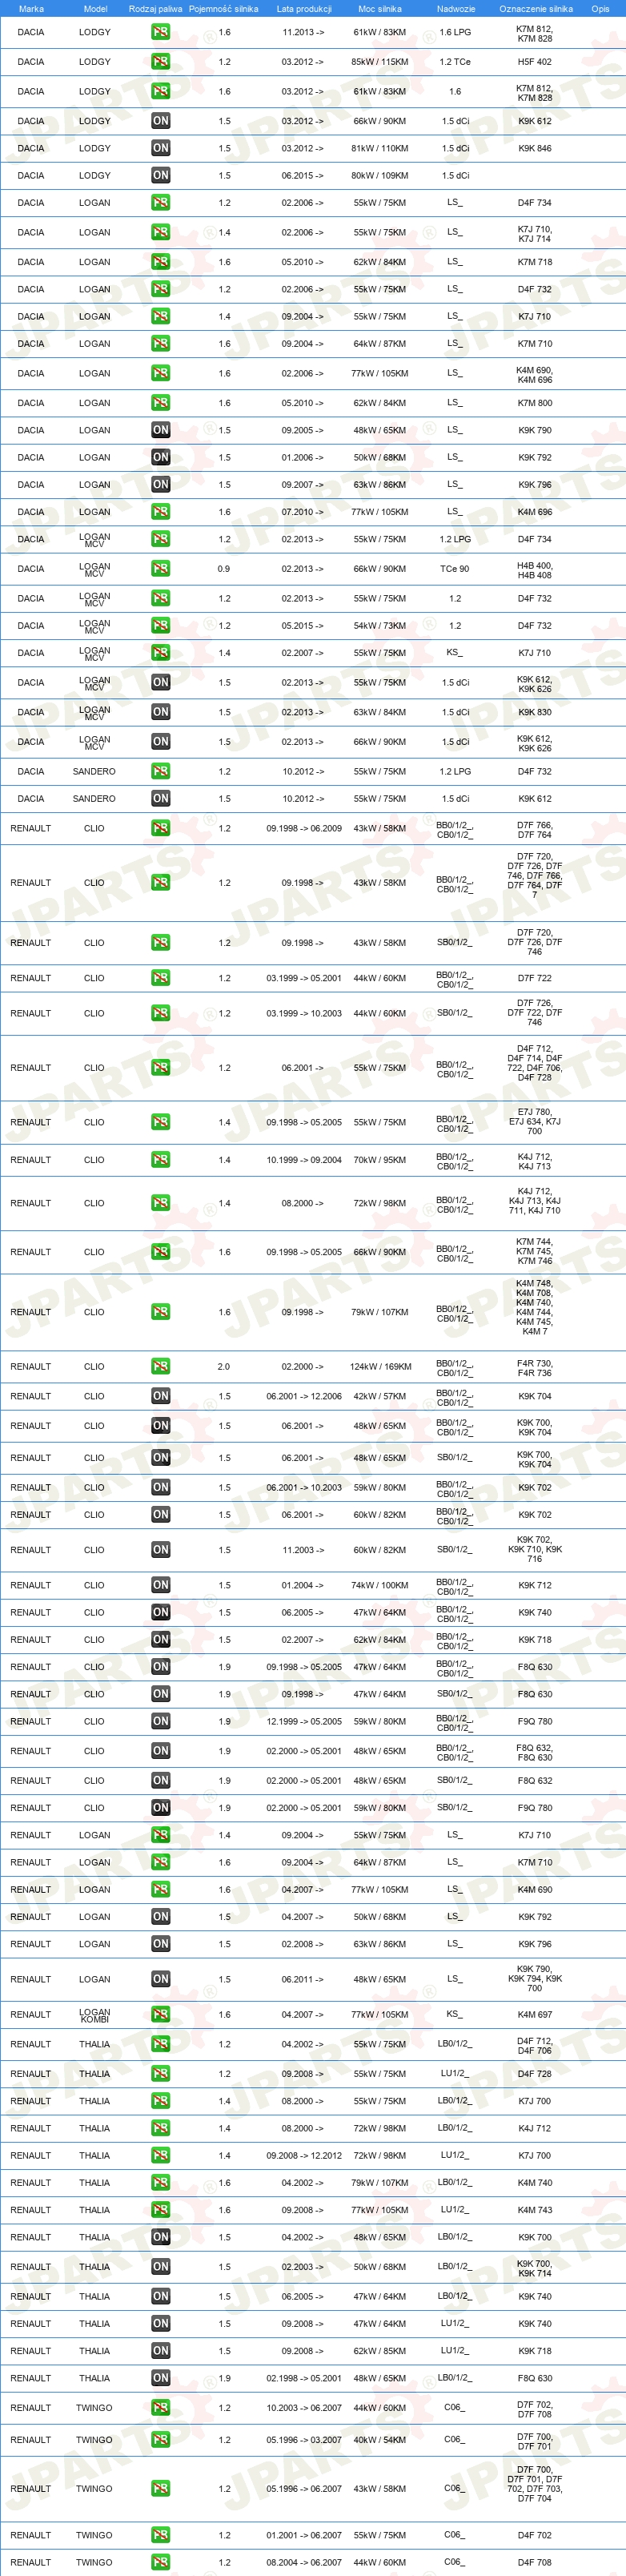This screenshot has height=2576, width=626.
Task: Select the K4M 743 engine cell
Action: click(534, 2210)
